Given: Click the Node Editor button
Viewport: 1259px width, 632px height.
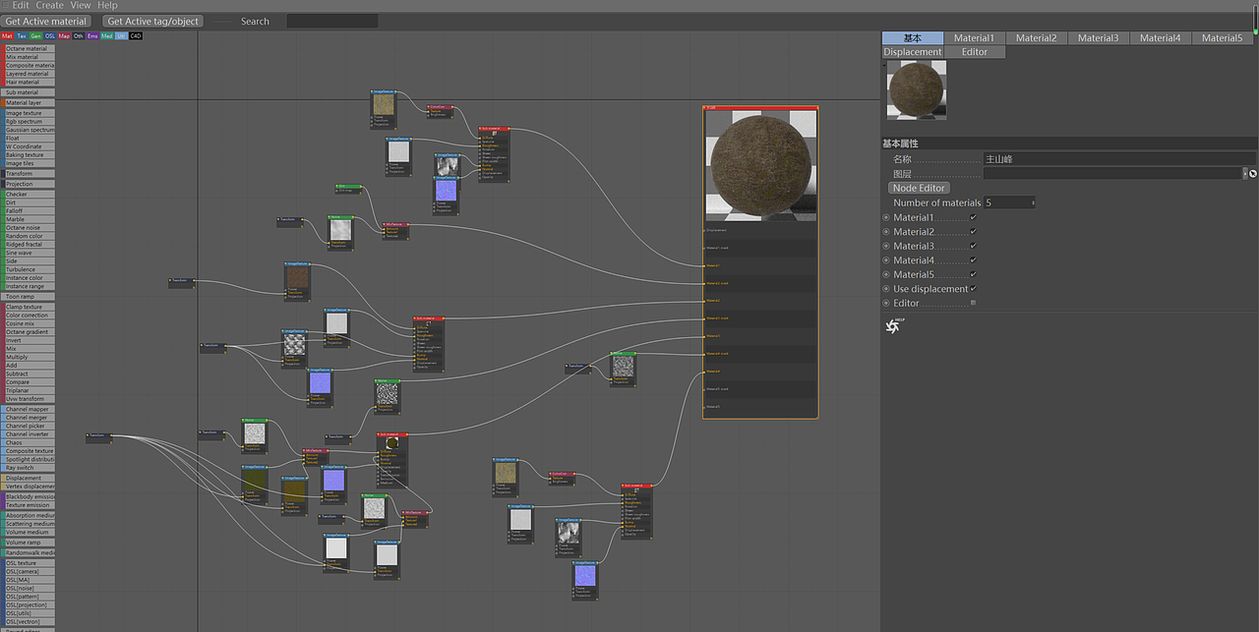Looking at the screenshot, I should (x=919, y=188).
